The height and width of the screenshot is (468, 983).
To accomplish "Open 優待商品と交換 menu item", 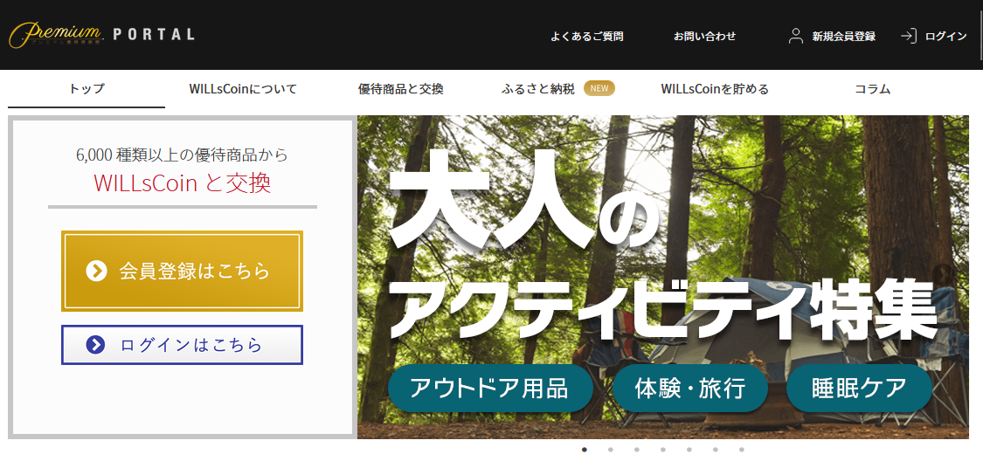I will (x=400, y=89).
